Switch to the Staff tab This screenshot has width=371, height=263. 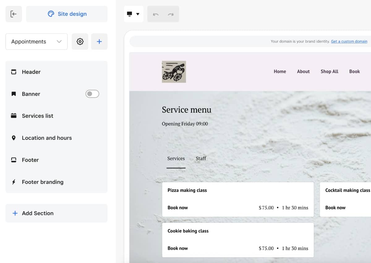pos(201,158)
